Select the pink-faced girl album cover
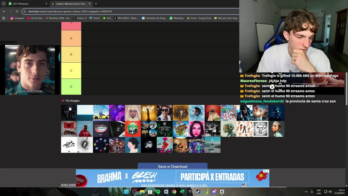Screen dimensions: 348x196 [197, 129]
